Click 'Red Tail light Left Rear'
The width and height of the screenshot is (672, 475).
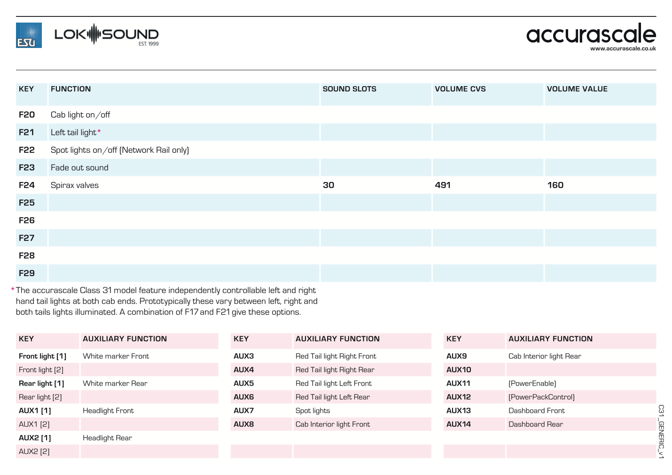(333, 397)
